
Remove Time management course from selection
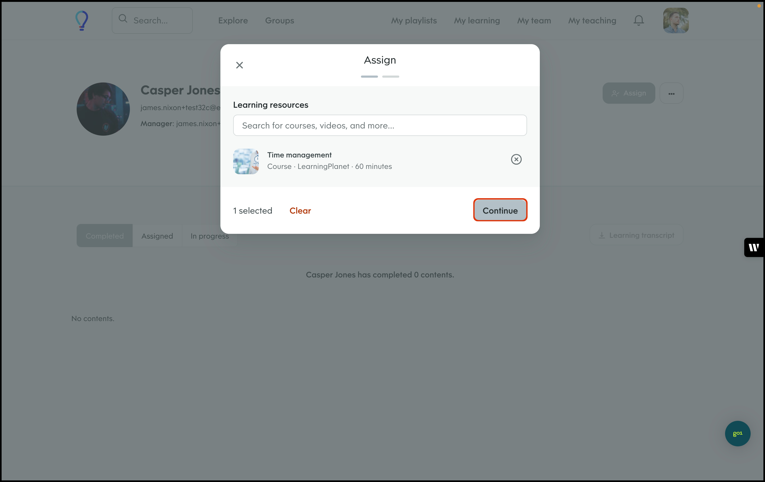[x=516, y=159]
